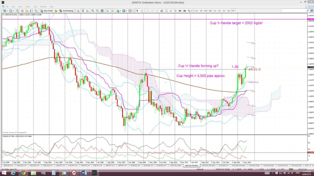Screen dimensions: 314x176
Task: Open the Window menu
Action: pyautogui.click(x=44, y=7)
